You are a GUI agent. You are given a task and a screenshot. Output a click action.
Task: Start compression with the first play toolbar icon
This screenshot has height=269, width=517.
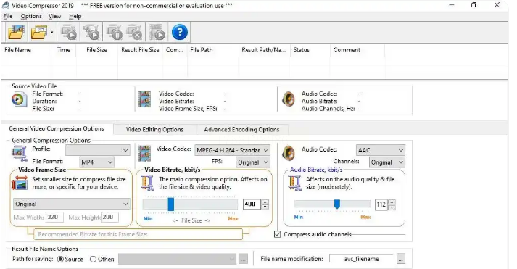(x=69, y=33)
